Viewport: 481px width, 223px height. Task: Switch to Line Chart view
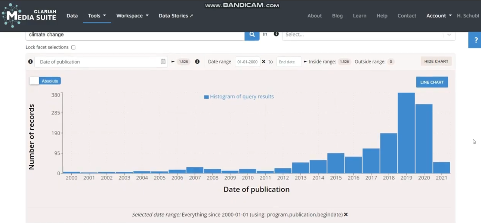[432, 82]
